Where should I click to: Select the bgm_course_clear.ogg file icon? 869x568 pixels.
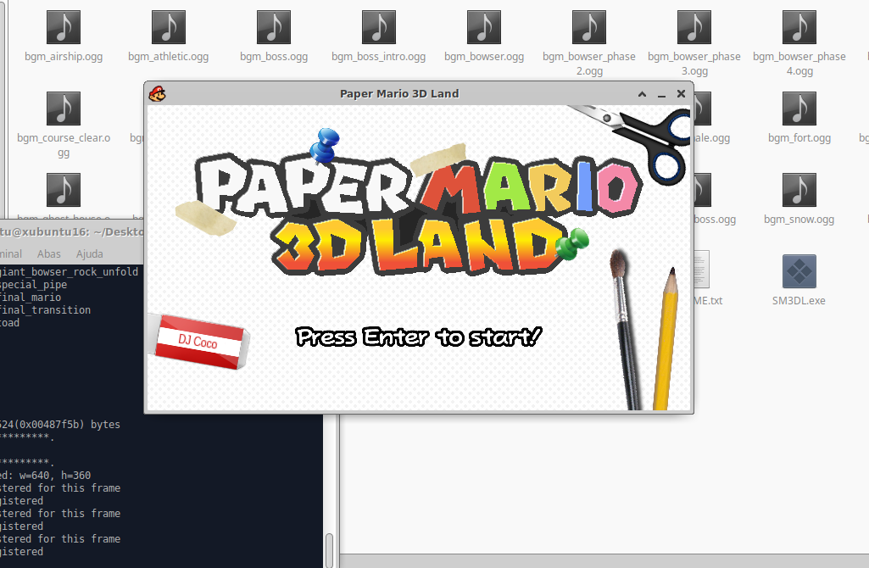pyautogui.click(x=64, y=109)
